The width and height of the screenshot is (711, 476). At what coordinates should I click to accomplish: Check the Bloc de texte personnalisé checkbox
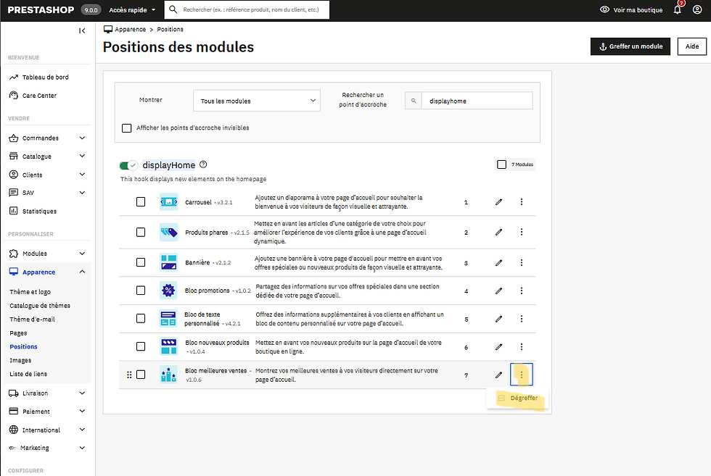(141, 319)
